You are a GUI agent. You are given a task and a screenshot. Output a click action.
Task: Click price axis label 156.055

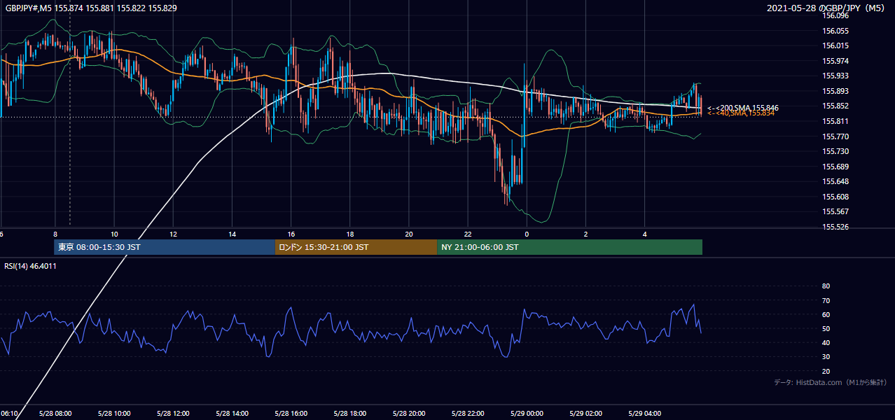[835, 31]
